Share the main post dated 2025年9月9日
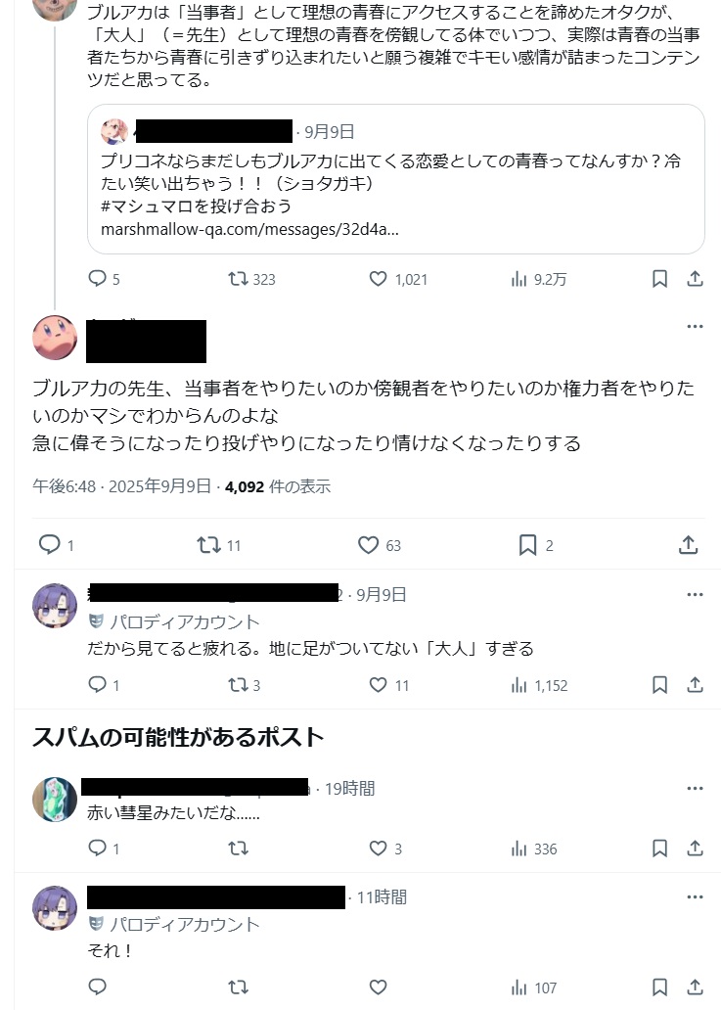The image size is (721, 1010). pos(688,544)
